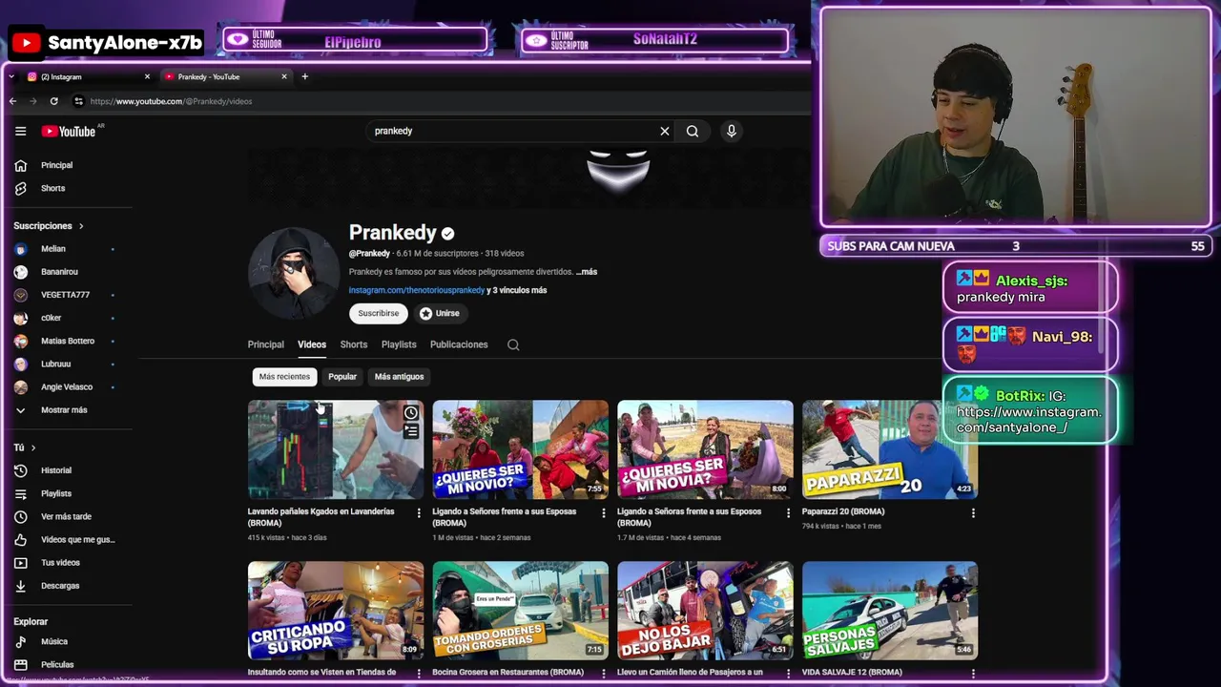The width and height of the screenshot is (1221, 687).
Task: Close the Prankedy YouTube tab
Action: click(283, 76)
